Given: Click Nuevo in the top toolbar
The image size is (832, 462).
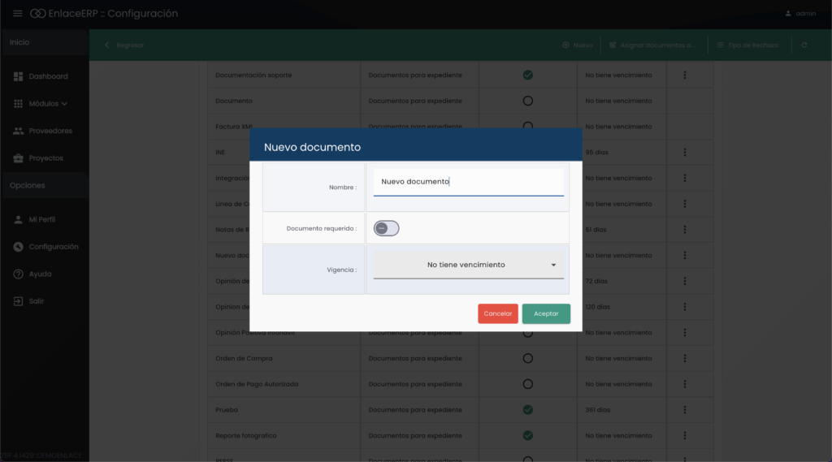Looking at the screenshot, I should (578, 45).
